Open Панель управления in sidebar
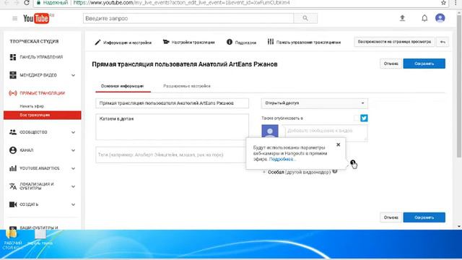462x260 pixels. click(41, 57)
